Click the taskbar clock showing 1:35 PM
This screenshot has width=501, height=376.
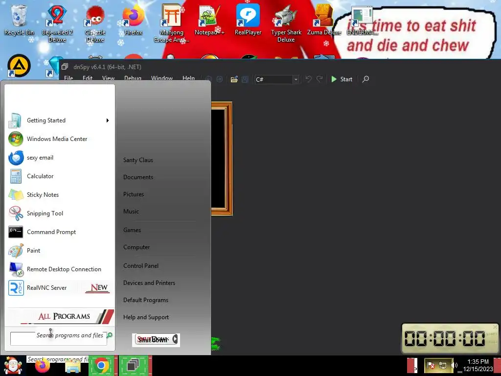click(x=478, y=365)
